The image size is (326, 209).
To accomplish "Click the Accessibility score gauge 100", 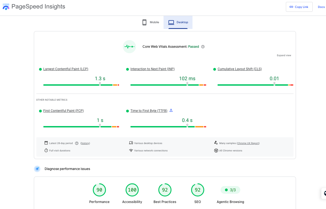I will [132, 190].
